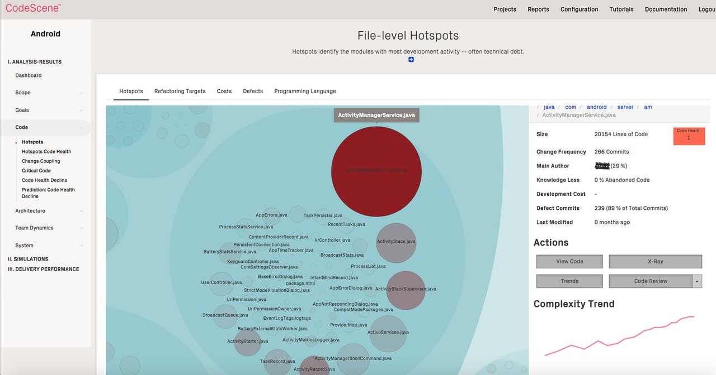Viewport: 716px width, 375px height.
Task: Click the Android project title in sidebar
Action: coord(45,34)
